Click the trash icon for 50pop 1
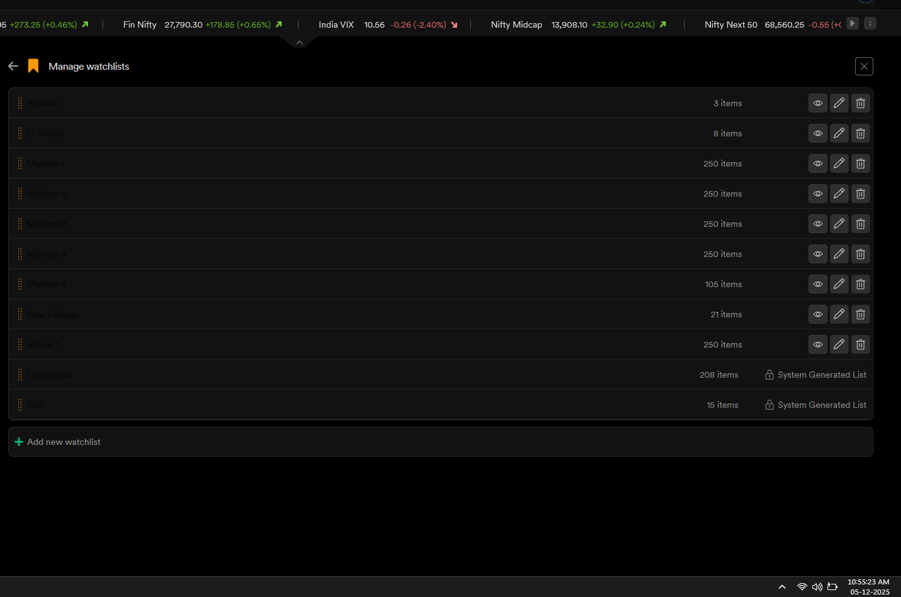The height and width of the screenshot is (597, 901). [x=860, y=344]
